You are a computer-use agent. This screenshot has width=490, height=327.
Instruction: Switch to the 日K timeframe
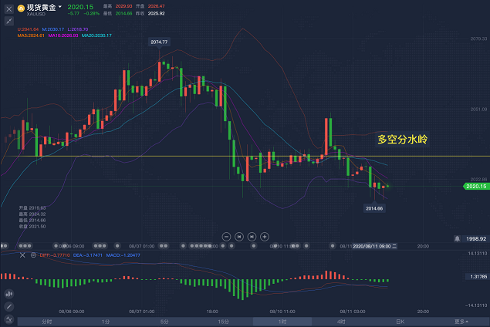pyautogui.click(x=399, y=321)
